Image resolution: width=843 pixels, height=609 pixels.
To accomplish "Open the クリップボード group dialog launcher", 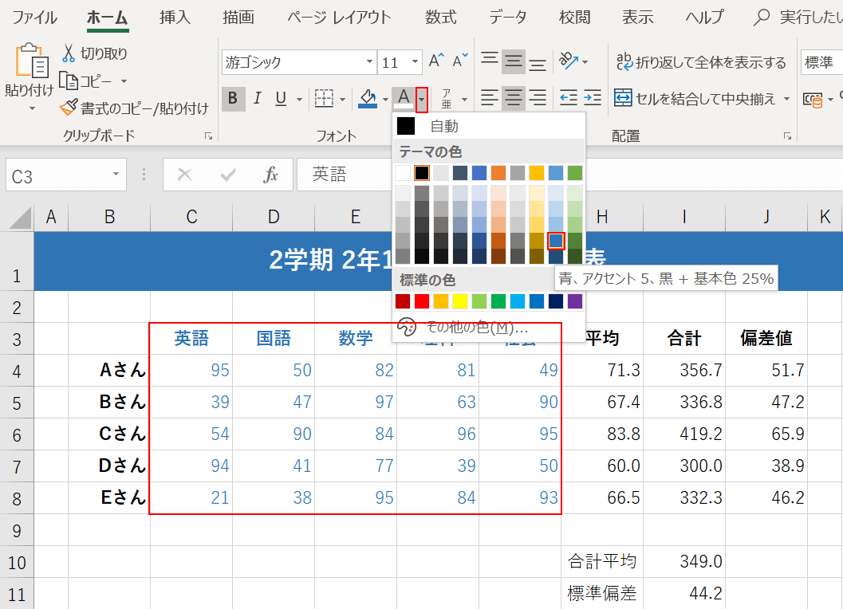I will point(209,136).
